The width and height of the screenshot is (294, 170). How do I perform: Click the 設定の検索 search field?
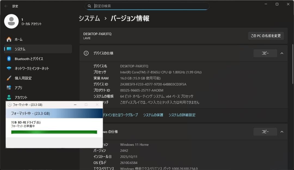click(147, 6)
